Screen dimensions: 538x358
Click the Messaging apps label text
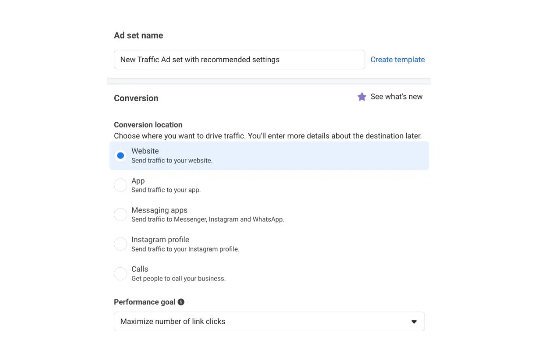[159, 210]
